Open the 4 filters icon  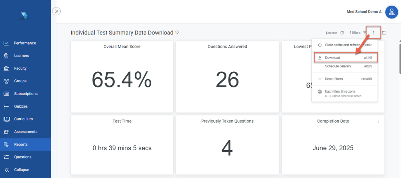tap(365, 33)
